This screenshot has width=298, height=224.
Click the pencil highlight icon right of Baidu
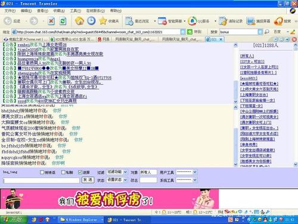point(293,32)
